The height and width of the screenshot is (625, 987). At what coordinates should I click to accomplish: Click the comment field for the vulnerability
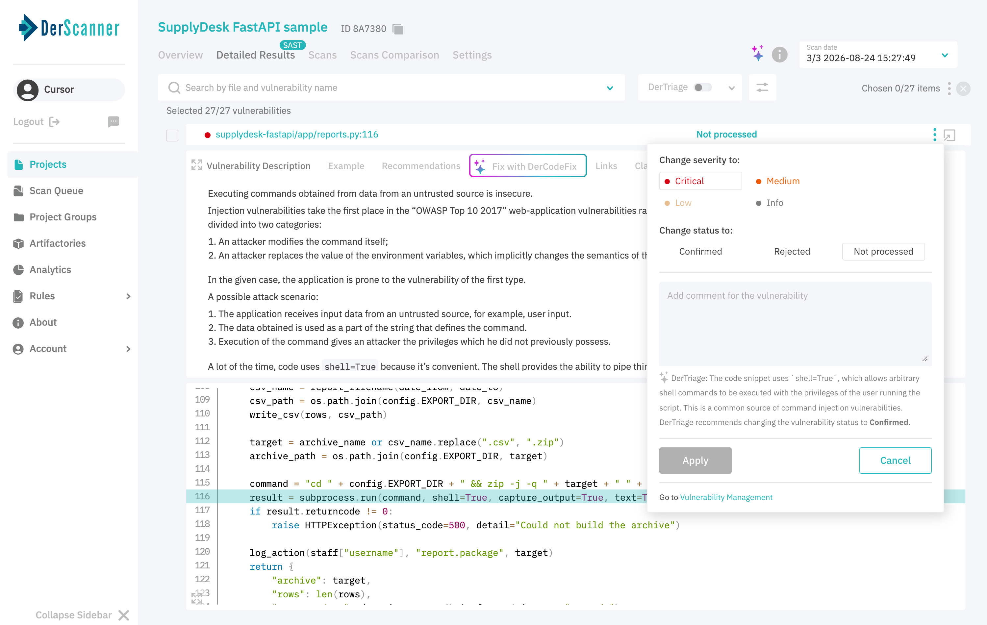click(x=795, y=324)
